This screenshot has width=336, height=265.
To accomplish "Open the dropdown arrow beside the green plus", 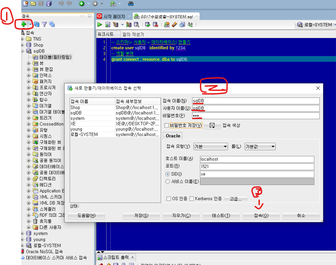I will click(x=30, y=24).
